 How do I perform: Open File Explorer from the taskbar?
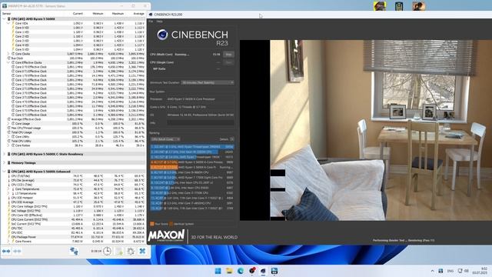(229, 271)
